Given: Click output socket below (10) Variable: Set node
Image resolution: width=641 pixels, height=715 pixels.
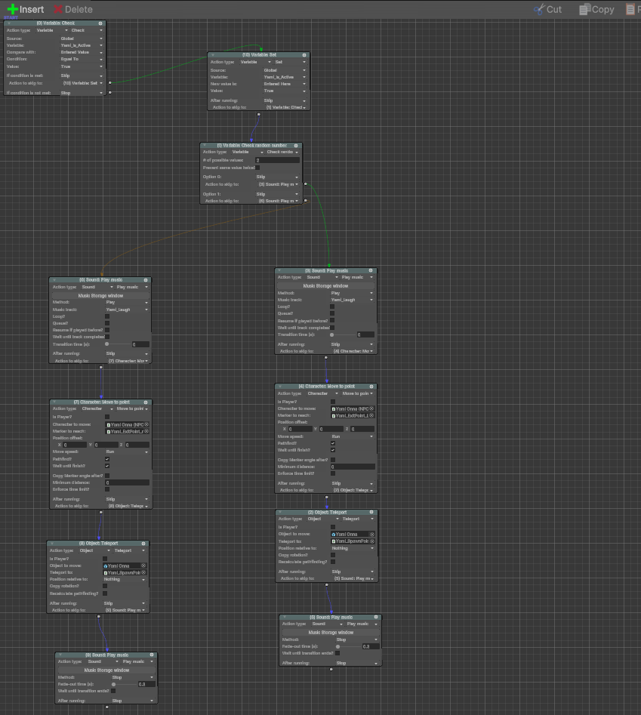Looking at the screenshot, I should pyautogui.click(x=258, y=114).
